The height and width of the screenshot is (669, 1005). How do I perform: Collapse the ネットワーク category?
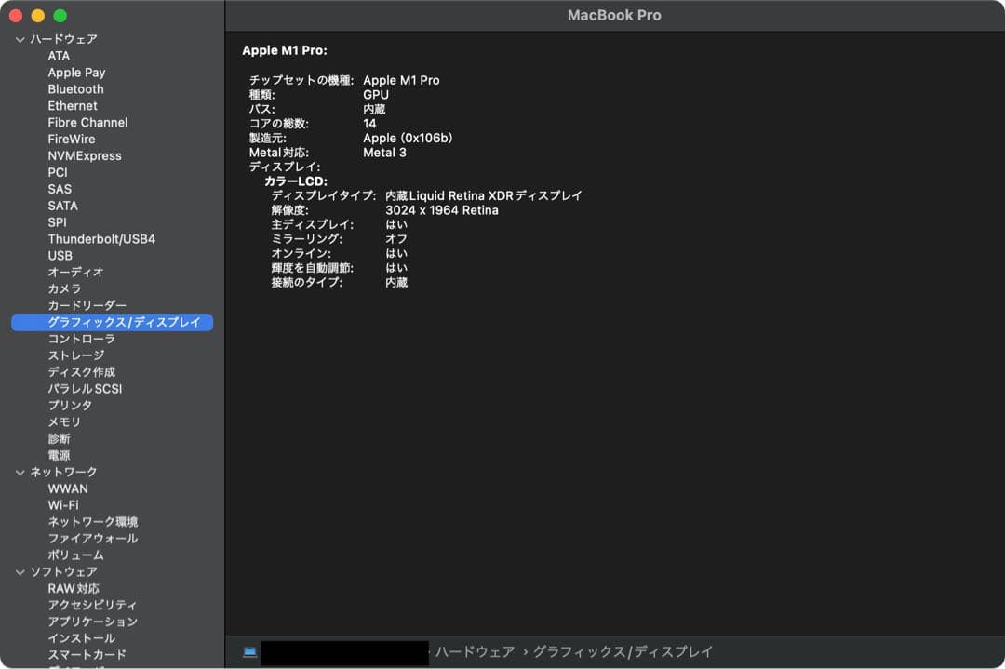(x=20, y=472)
